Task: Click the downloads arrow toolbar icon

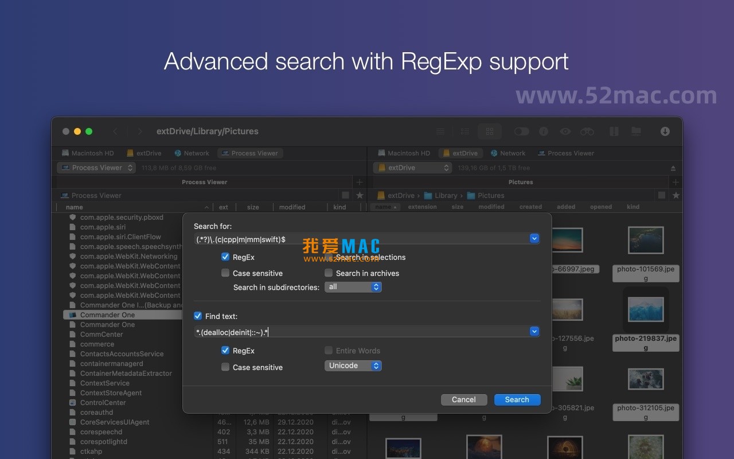Action: [x=665, y=131]
